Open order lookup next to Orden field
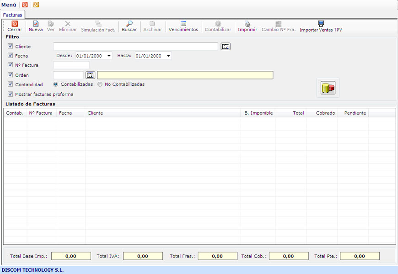The height and width of the screenshot is (274, 398). click(x=90, y=75)
